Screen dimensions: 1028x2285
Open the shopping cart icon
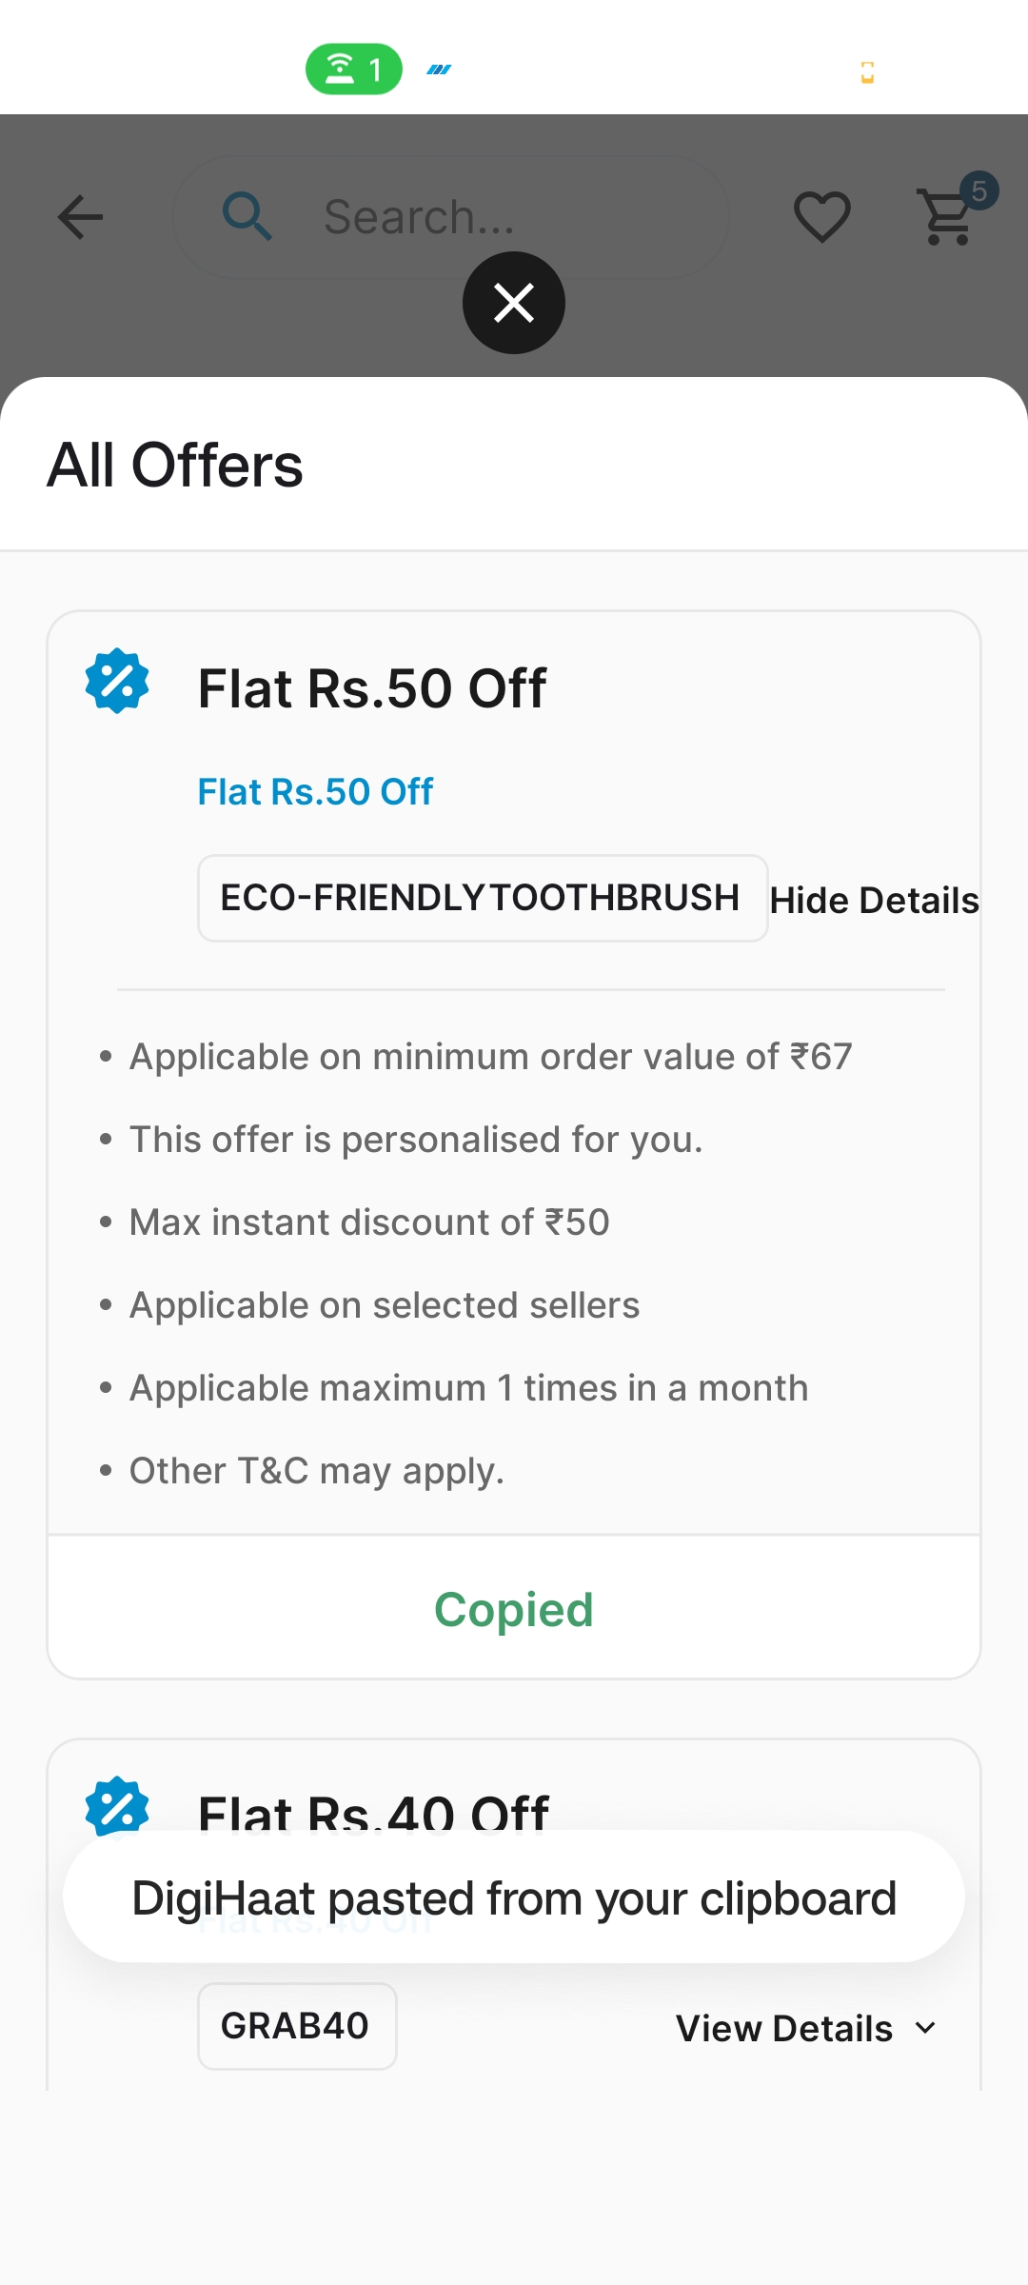click(x=946, y=219)
